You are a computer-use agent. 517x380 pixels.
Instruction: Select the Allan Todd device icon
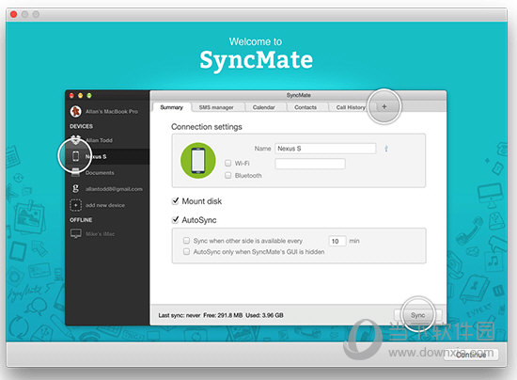[x=76, y=140]
